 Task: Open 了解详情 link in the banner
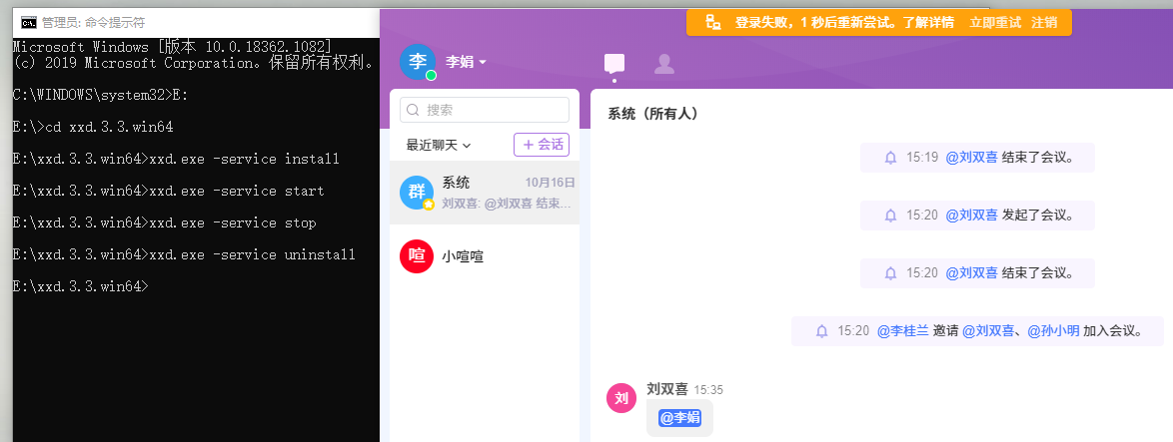tap(928, 22)
